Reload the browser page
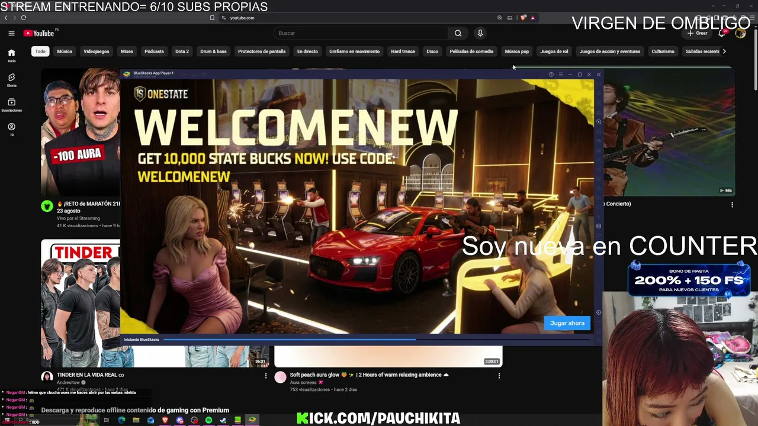The width and height of the screenshot is (758, 426). pyautogui.click(x=24, y=18)
